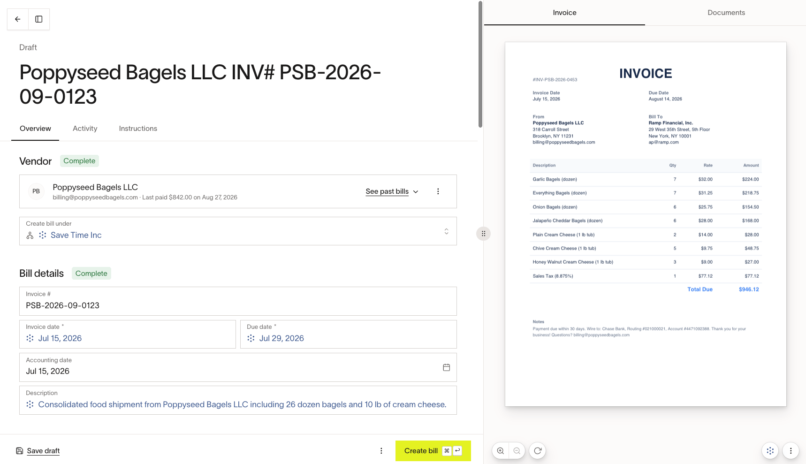Click the main form vertical scrollbar
This screenshot has width=806, height=464.
(x=480, y=64)
